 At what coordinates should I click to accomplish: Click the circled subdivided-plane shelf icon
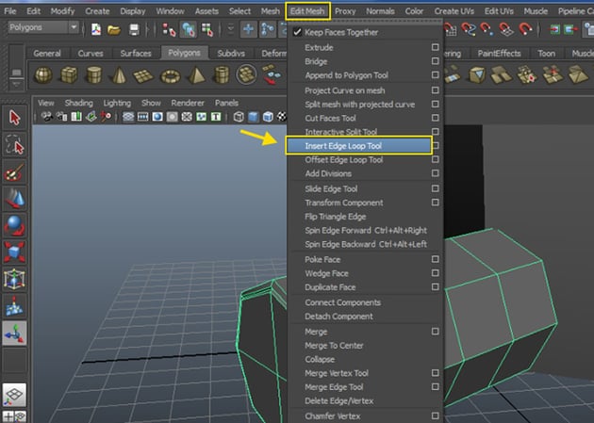[x=246, y=74]
